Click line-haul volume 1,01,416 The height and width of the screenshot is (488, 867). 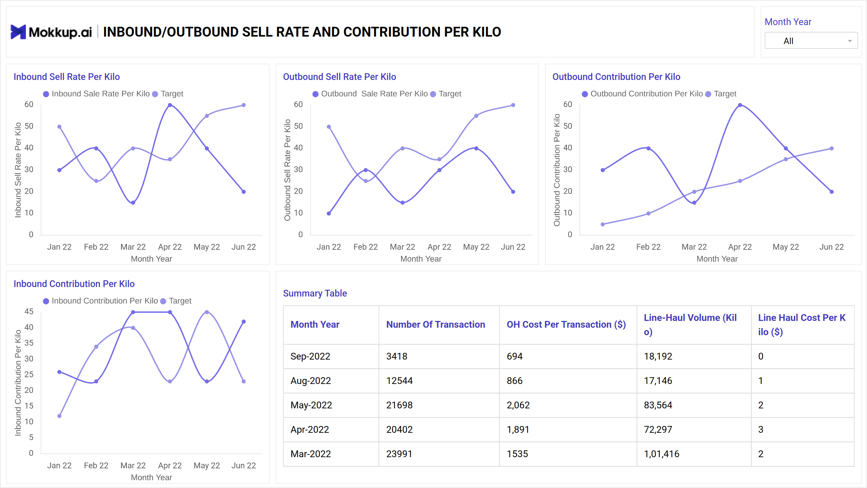click(x=662, y=454)
